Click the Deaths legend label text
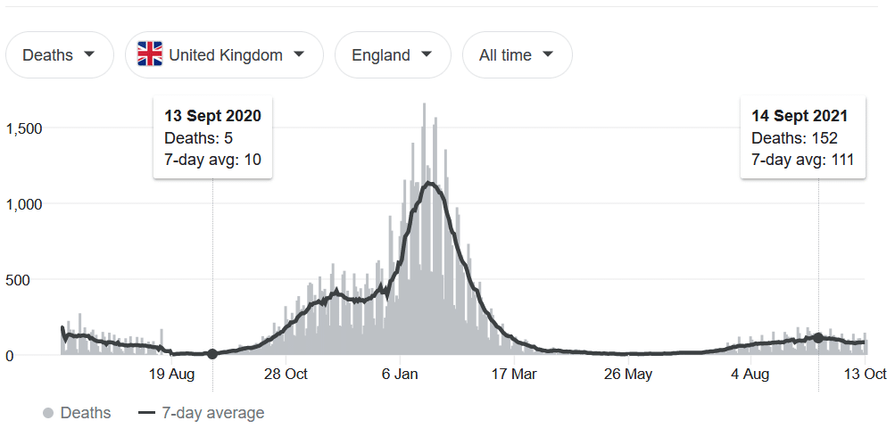This screenshot has width=895, height=437. (x=86, y=413)
